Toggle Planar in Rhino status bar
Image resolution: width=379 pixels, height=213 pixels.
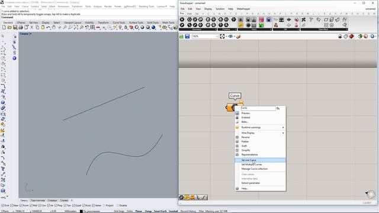tap(139, 211)
